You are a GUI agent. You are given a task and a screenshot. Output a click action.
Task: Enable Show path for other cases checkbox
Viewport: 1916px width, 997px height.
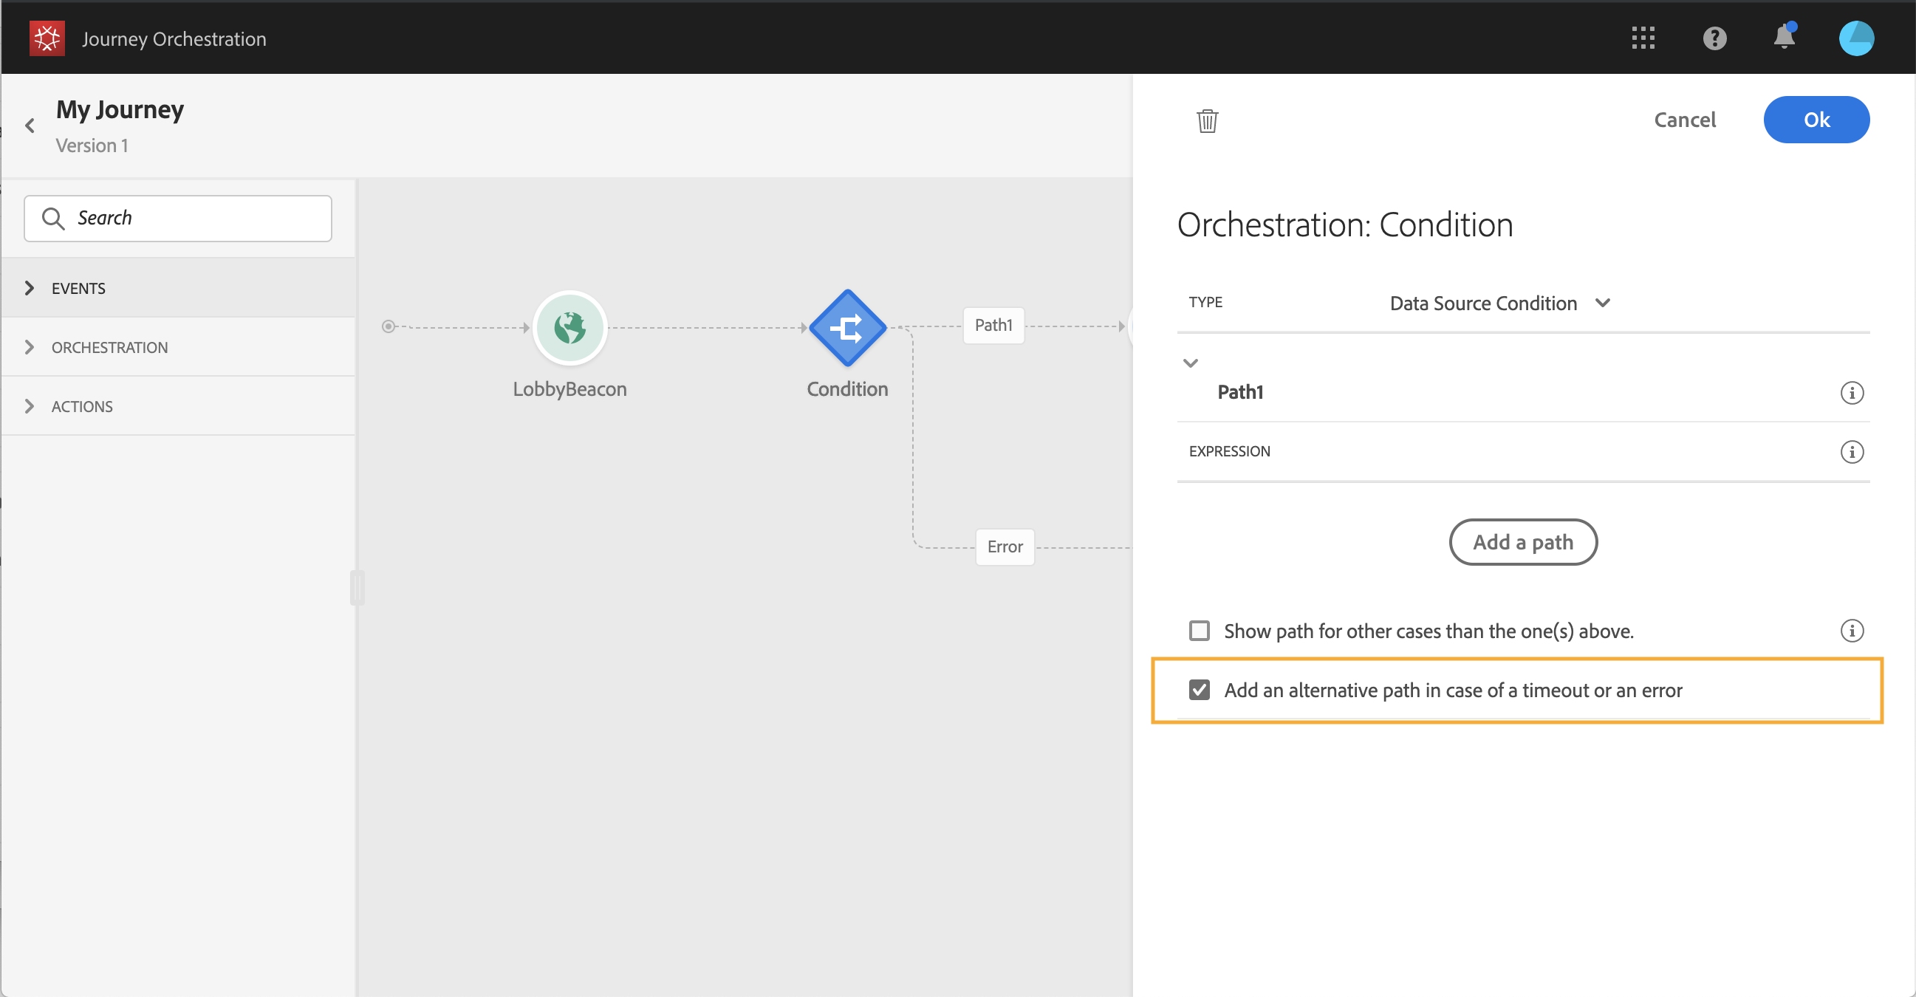click(1199, 631)
